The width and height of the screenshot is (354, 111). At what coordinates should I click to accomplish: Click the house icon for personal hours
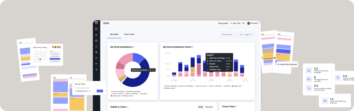pos(309,70)
